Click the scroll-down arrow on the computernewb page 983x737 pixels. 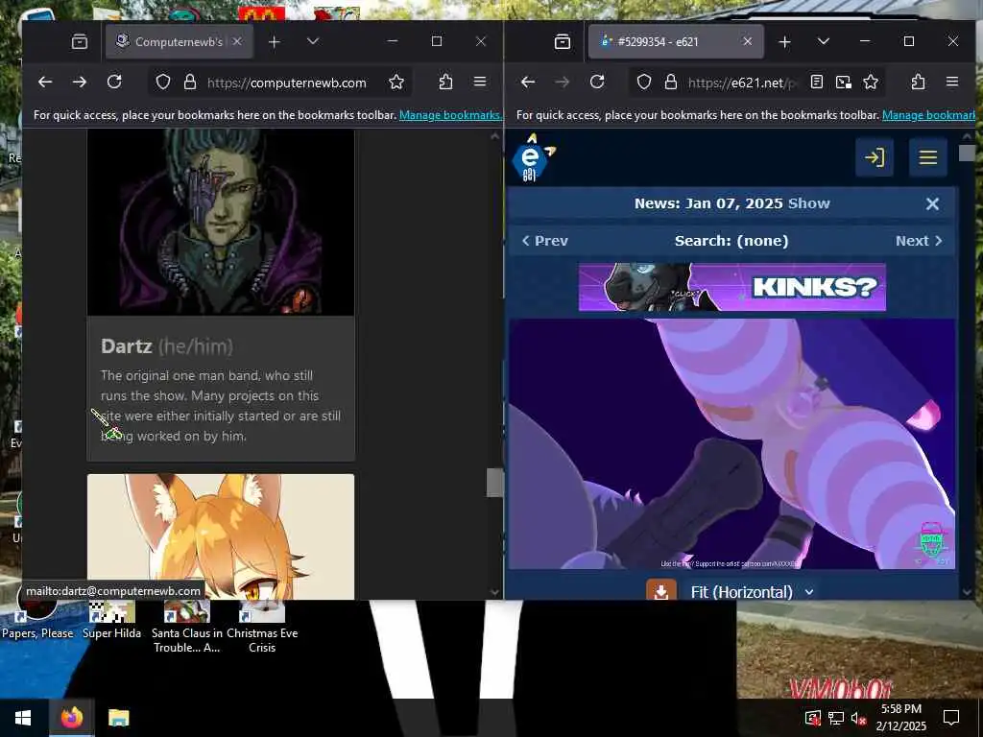point(494,591)
